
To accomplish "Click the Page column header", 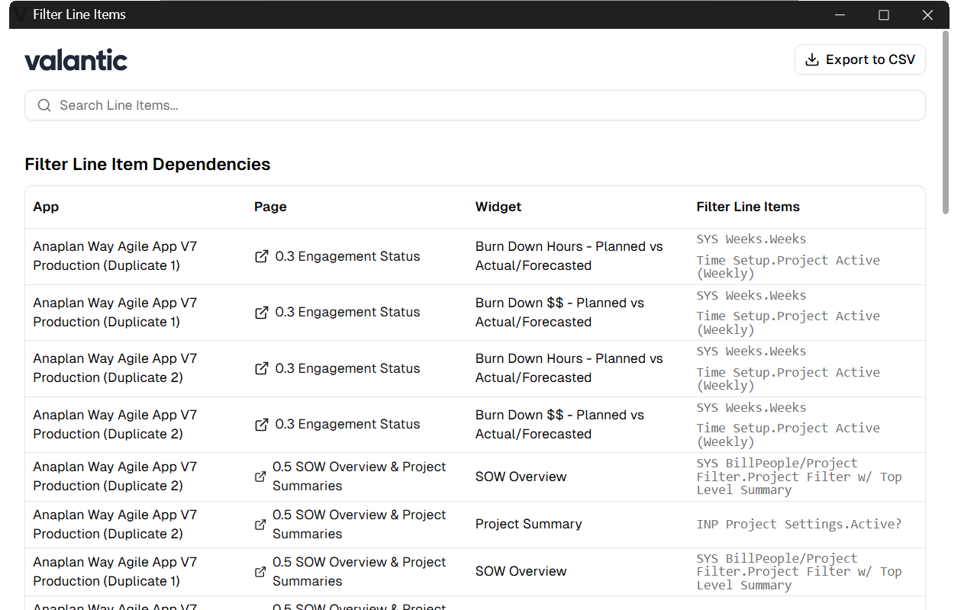I will [270, 207].
